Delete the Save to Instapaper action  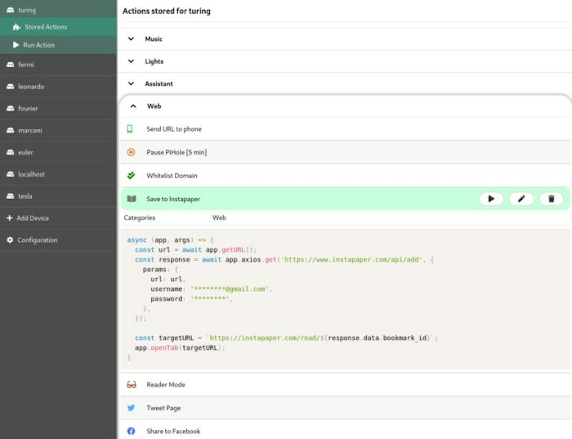pos(551,199)
